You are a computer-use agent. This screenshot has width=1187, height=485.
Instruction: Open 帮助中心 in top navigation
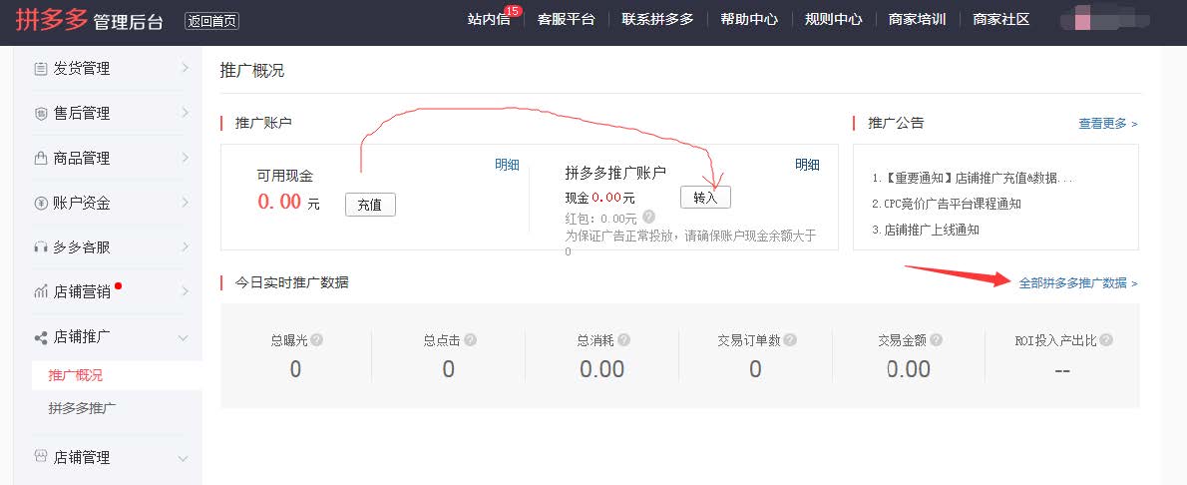pos(749,20)
